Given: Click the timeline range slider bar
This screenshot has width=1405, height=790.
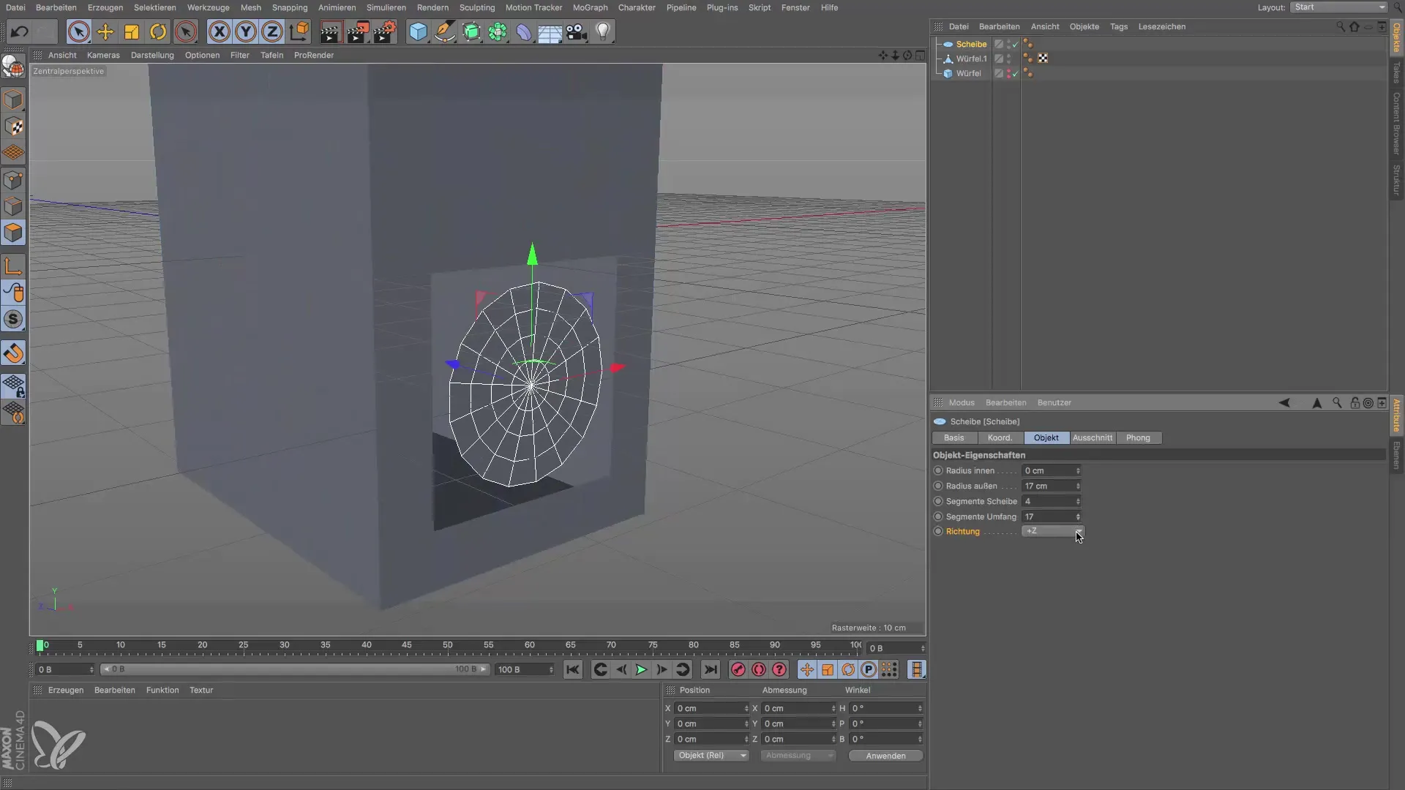Looking at the screenshot, I should click(x=294, y=669).
